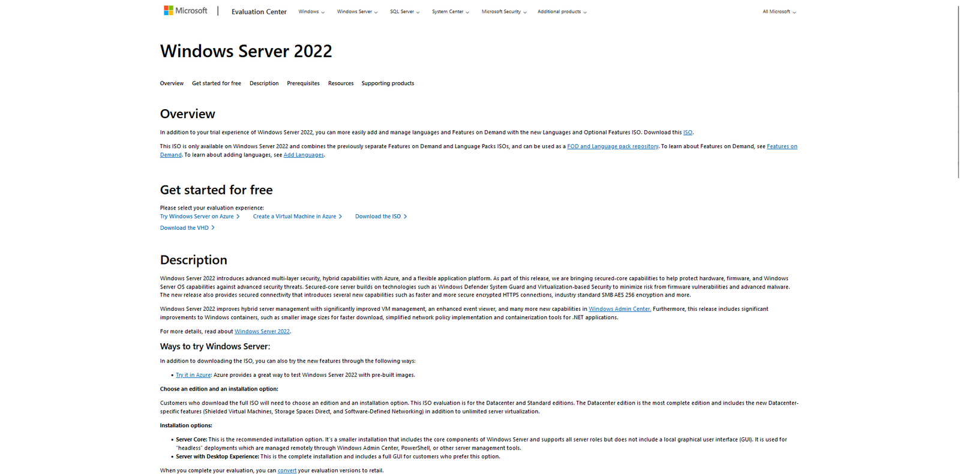Click the Description section heading
Screen dimensions: 960x474
[193, 260]
